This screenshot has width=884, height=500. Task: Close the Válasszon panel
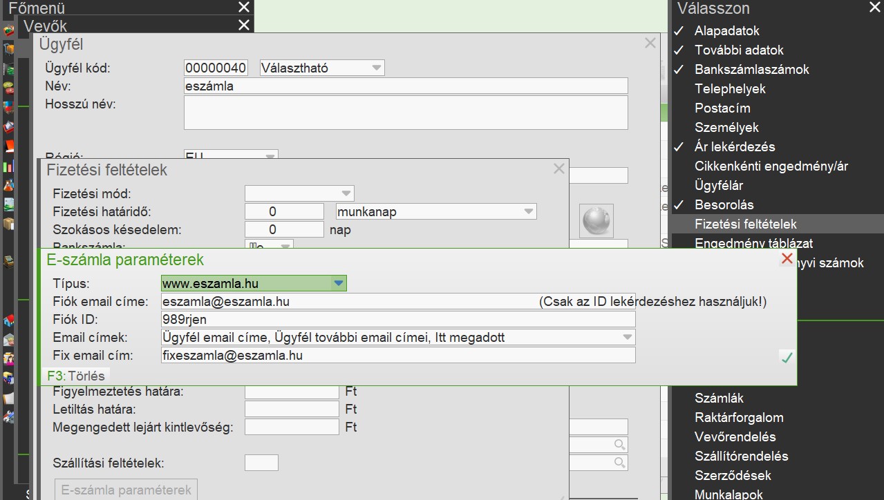click(874, 8)
